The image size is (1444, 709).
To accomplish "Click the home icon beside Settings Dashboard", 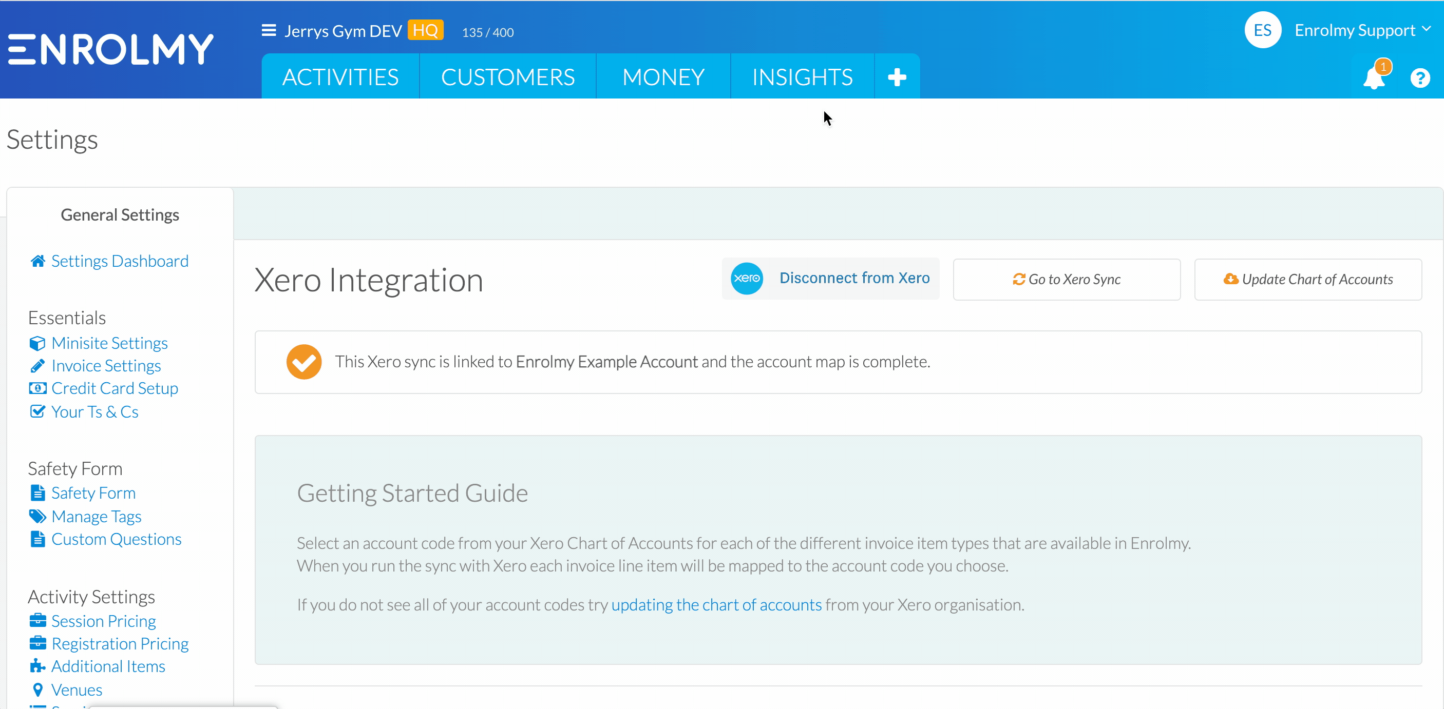I will tap(37, 261).
